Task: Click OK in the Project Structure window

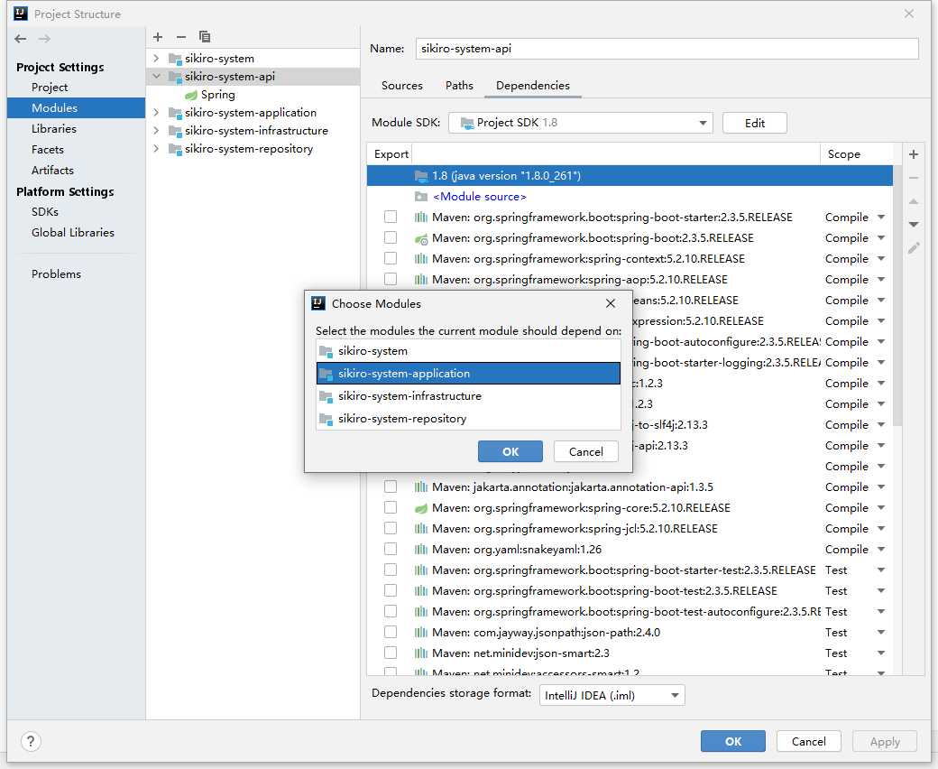Action: (732, 742)
